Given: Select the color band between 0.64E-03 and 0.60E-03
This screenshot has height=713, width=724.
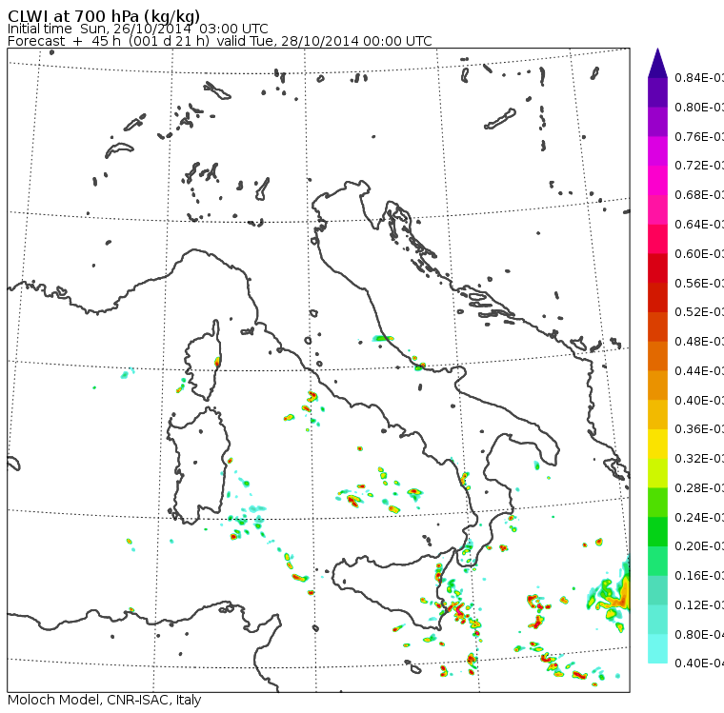Looking at the screenshot, I should (657, 239).
